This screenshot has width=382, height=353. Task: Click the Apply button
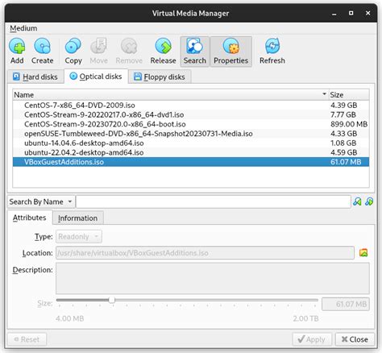[x=312, y=339]
